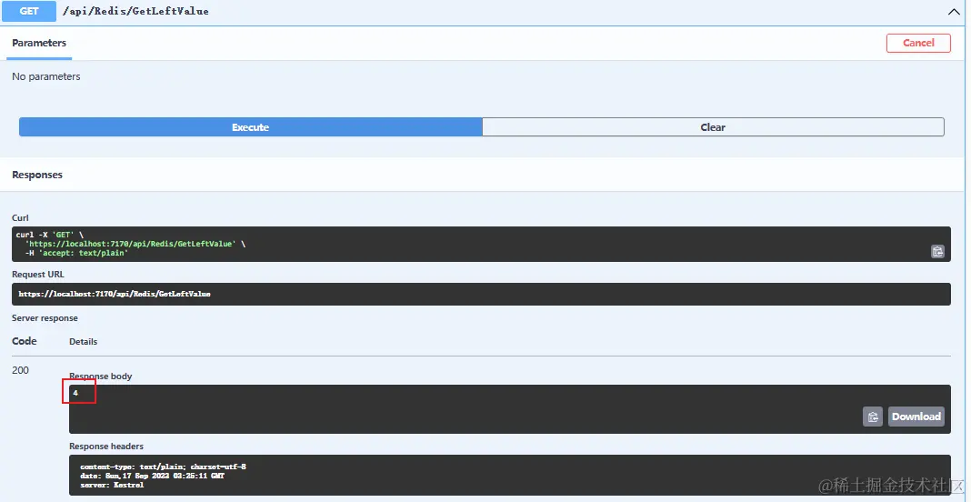
Task: Copy the curl command to clipboard
Action: point(937,252)
